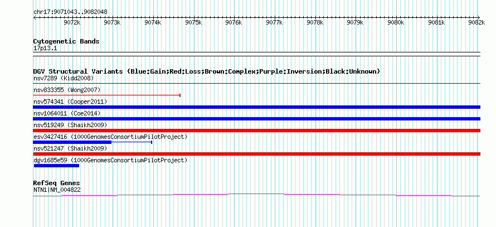The image size is (496, 227).
Task: Click the red nsv521247 loss bar
Action: [x=257, y=154]
